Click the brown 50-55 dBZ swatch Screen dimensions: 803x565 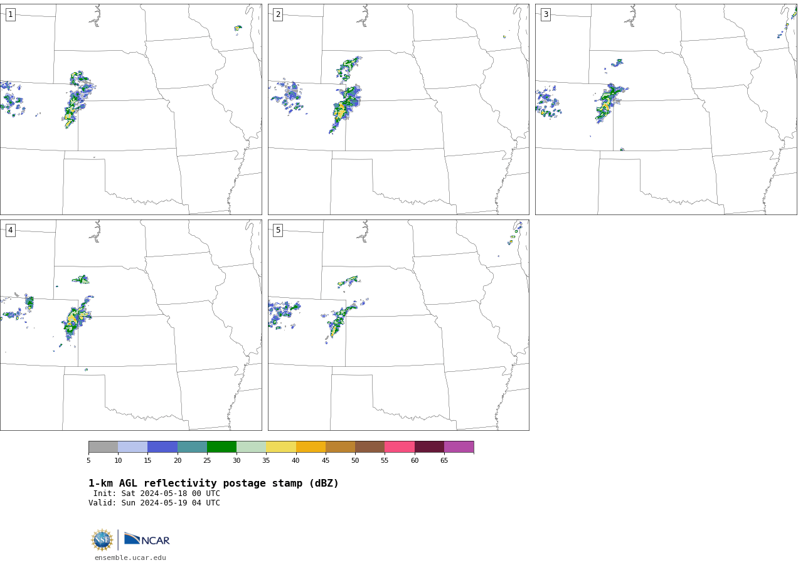370,446
